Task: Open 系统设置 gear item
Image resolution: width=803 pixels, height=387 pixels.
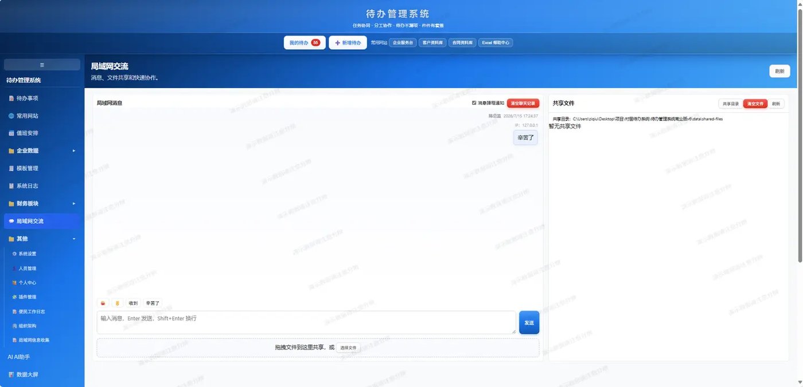Action: pos(42,254)
